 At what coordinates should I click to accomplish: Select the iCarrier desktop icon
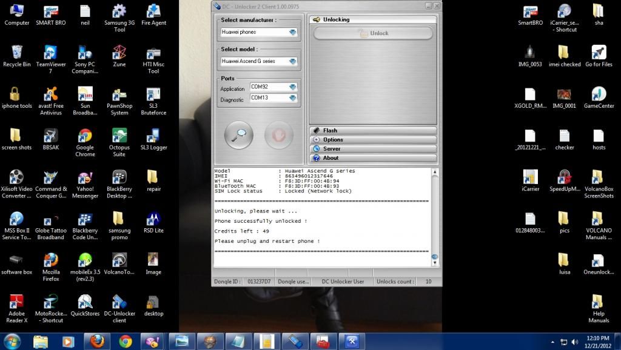click(530, 180)
